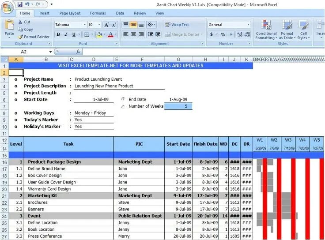Viewport: 325px width, 240px height.
Task: Switch to the Insert tab
Action: 44,13
